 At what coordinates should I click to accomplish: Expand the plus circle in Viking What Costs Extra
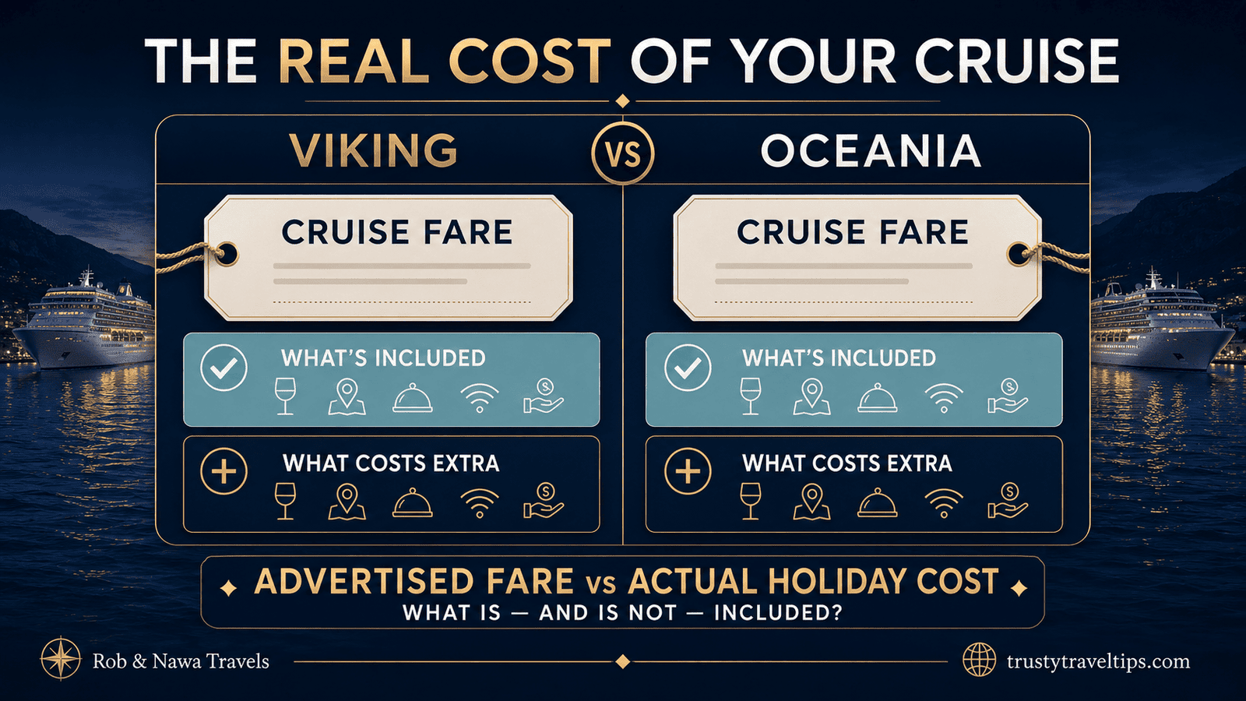coord(224,472)
